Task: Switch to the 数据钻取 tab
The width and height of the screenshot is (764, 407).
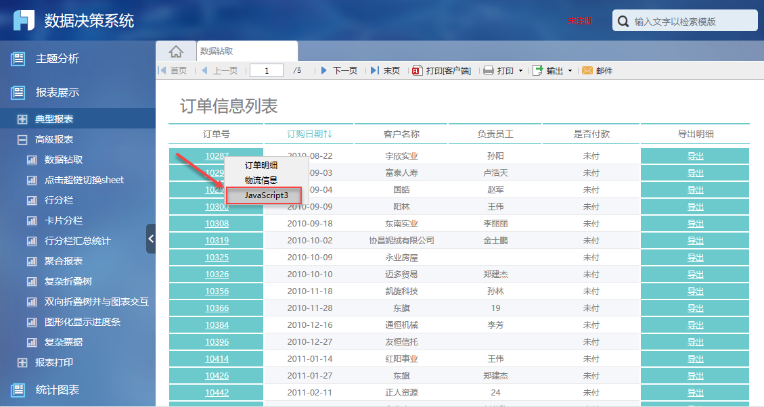Action: pos(247,51)
